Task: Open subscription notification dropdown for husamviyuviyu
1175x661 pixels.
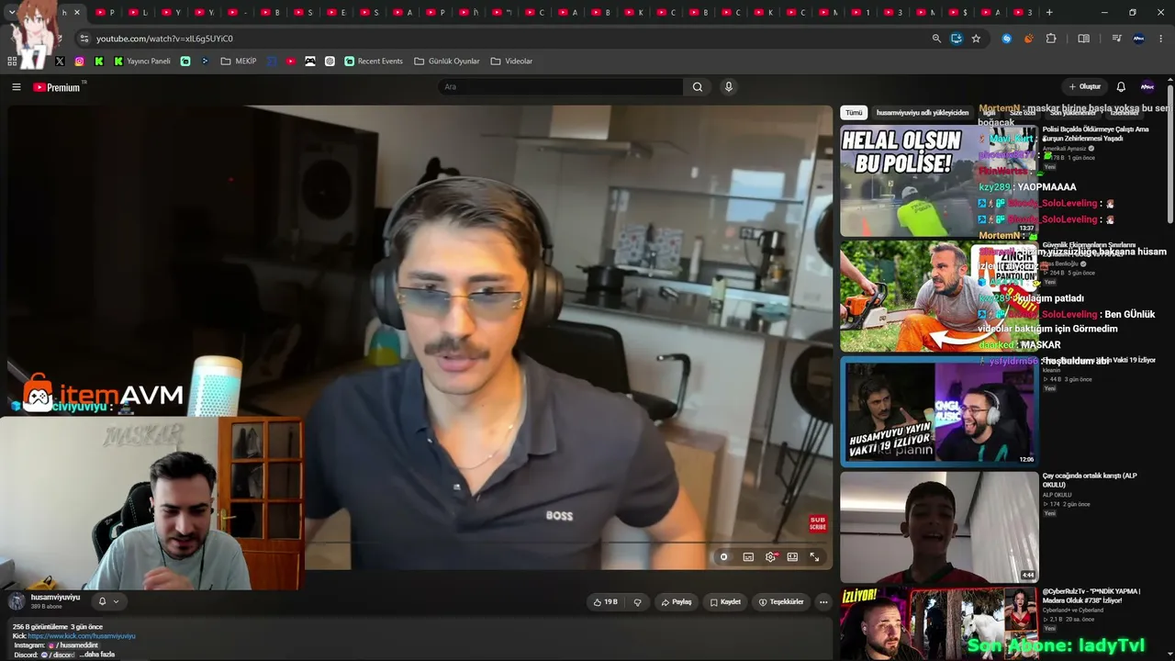Action: tap(108, 602)
